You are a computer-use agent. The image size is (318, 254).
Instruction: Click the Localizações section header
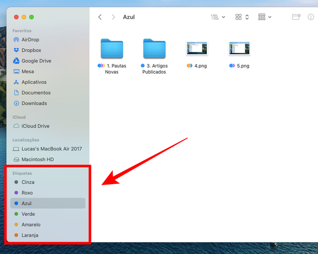coord(26,140)
